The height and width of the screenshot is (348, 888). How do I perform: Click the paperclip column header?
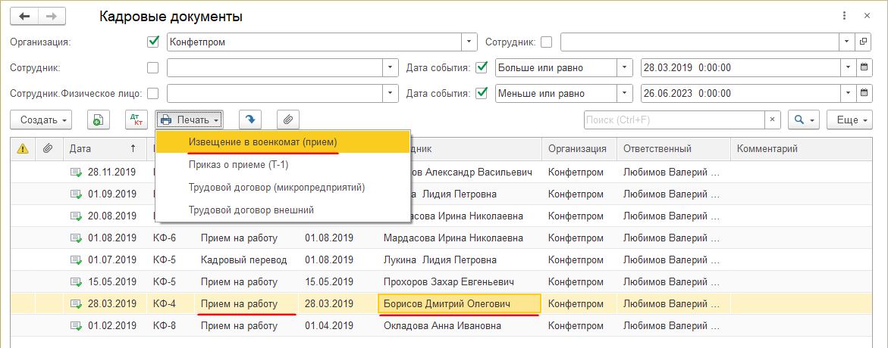(x=49, y=149)
